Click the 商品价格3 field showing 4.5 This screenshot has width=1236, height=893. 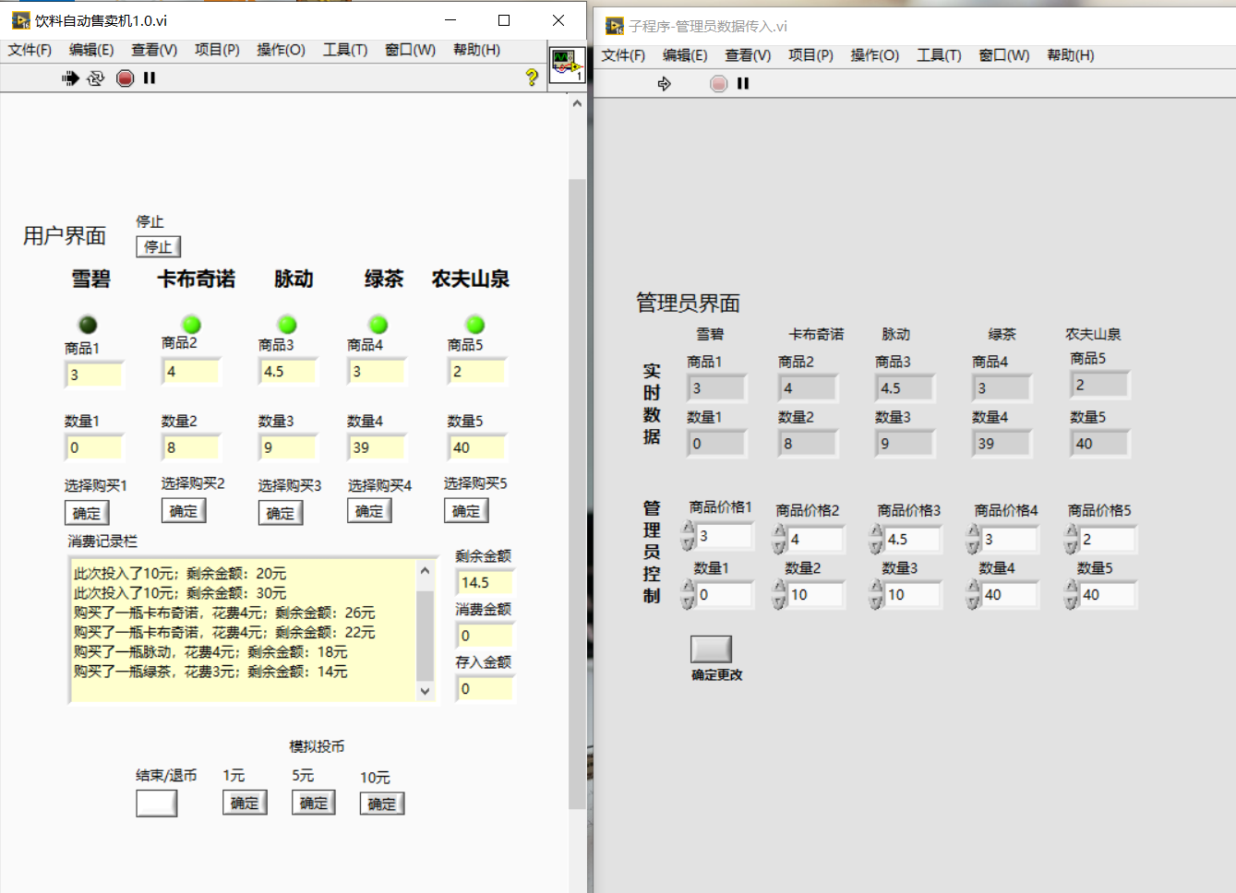coord(913,539)
